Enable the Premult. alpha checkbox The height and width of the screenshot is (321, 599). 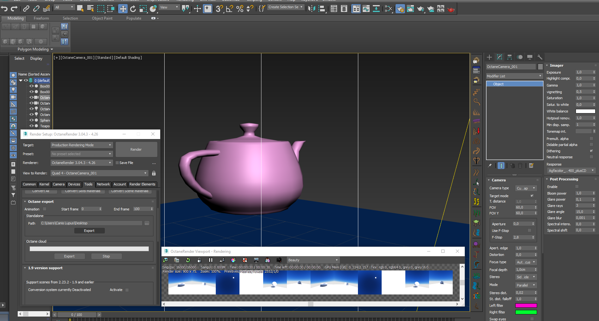tap(591, 138)
